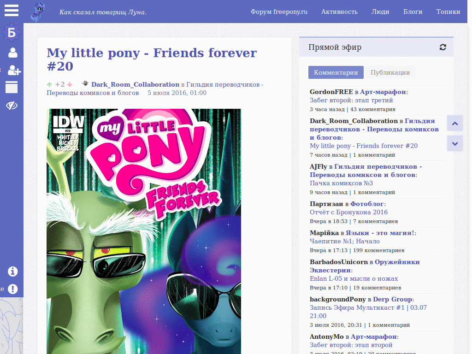Click the Luna pony site logo

click(x=38, y=12)
